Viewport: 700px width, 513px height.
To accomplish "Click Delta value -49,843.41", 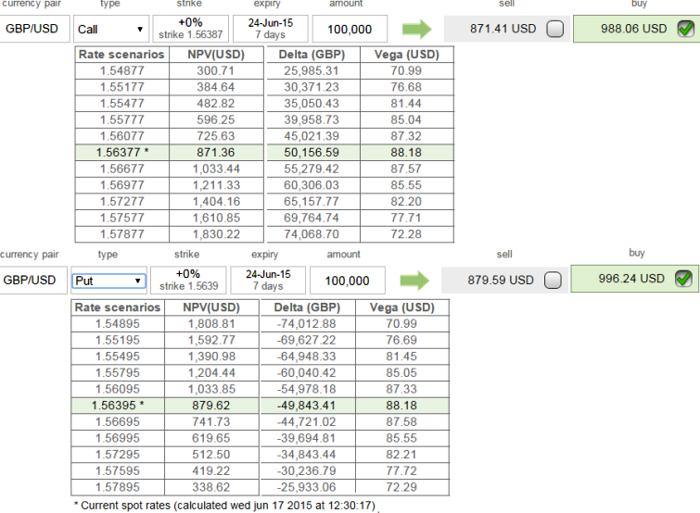I will click(306, 406).
